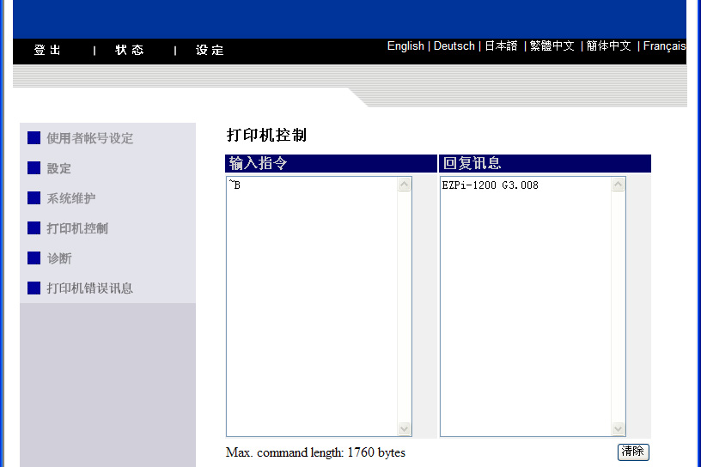
Task: Switch language to English
Action: 405,46
